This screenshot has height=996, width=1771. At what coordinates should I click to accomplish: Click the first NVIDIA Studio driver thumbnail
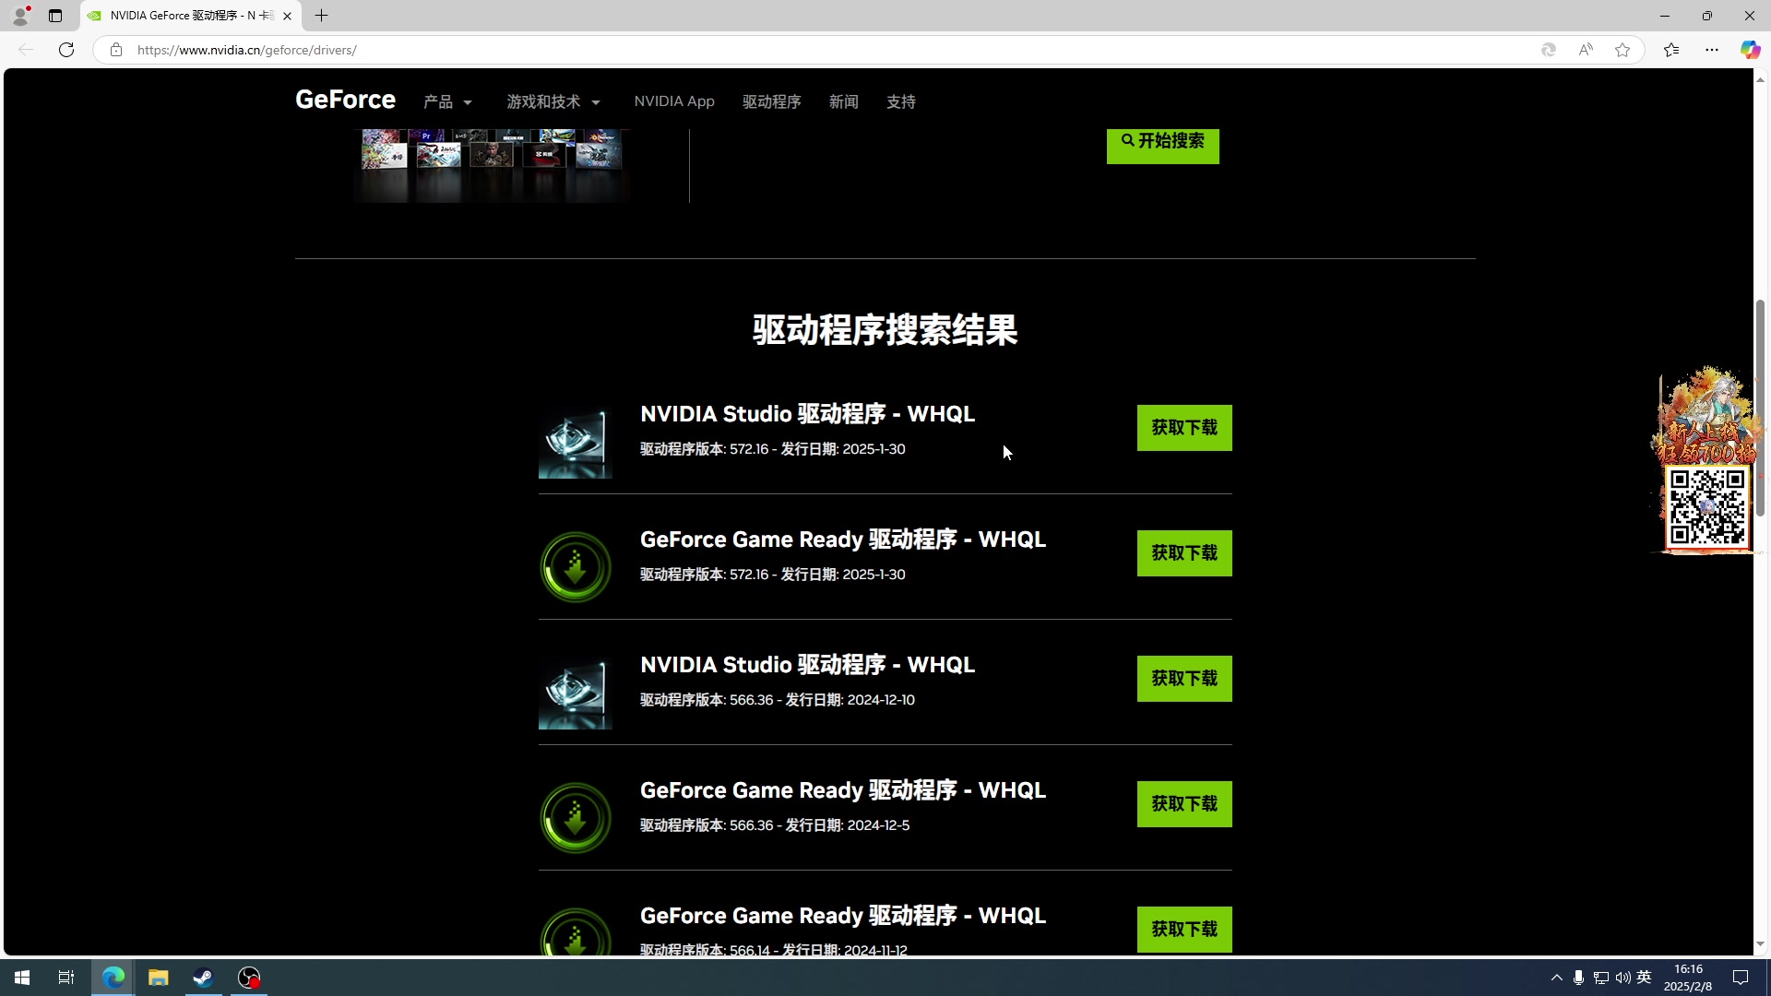575,443
